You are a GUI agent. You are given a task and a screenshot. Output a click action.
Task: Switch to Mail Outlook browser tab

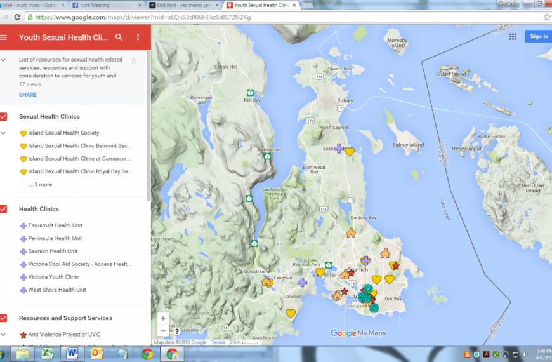click(33, 5)
